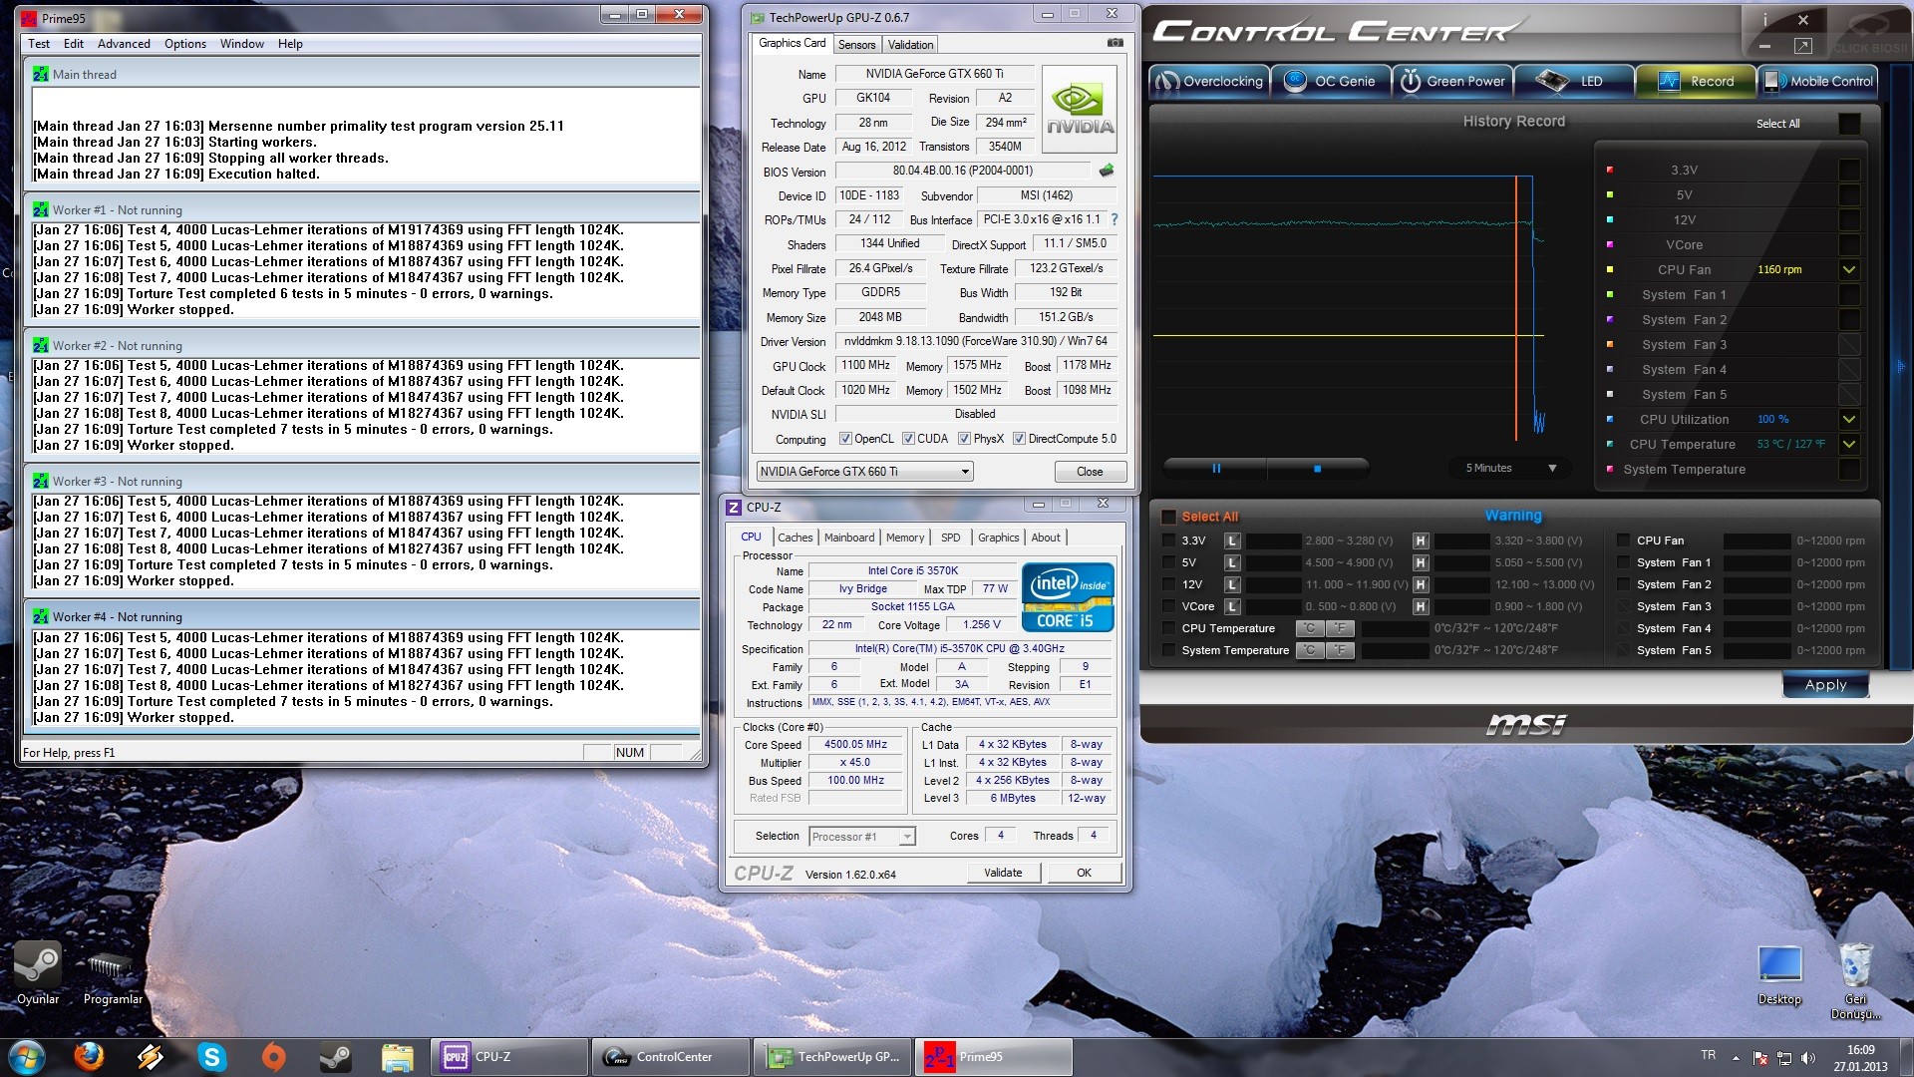This screenshot has height=1077, width=1914.
Task: Stop the History Record recording
Action: [x=1317, y=468]
